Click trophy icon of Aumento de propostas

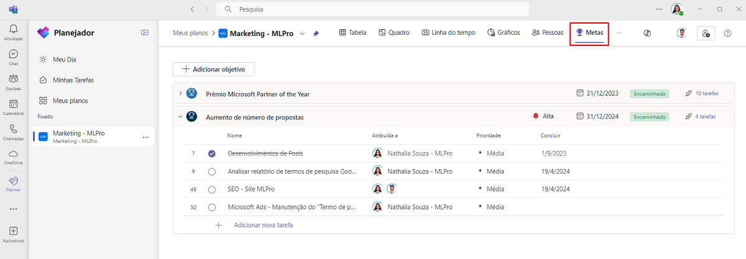click(192, 116)
